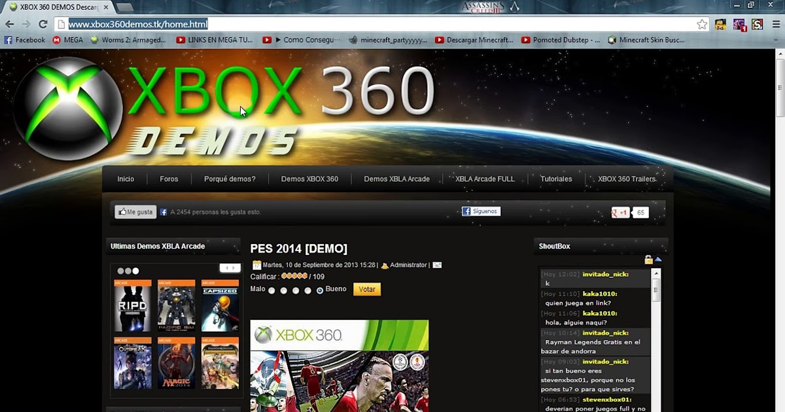Open the purple extension with badge 1

739,25
